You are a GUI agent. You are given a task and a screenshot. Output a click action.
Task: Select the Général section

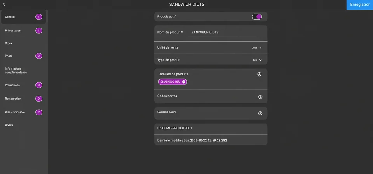click(x=24, y=17)
